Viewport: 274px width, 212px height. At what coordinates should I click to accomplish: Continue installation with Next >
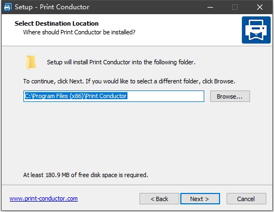click(200, 199)
